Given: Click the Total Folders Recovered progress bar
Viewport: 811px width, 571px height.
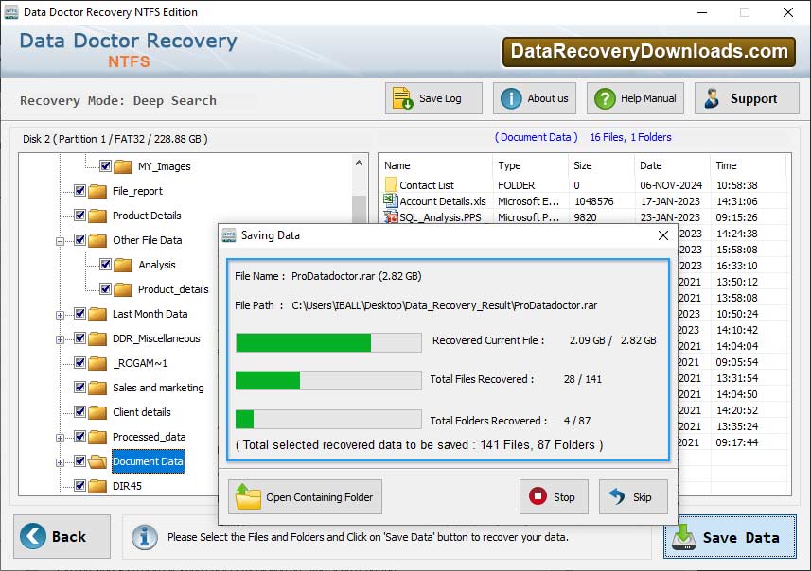Looking at the screenshot, I should click(x=328, y=419).
